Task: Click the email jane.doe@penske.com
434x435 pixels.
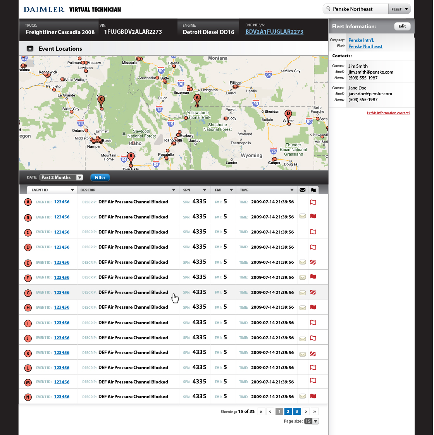Action: tap(370, 94)
